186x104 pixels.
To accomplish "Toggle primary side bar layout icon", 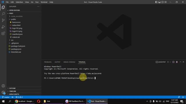I will [156, 2].
